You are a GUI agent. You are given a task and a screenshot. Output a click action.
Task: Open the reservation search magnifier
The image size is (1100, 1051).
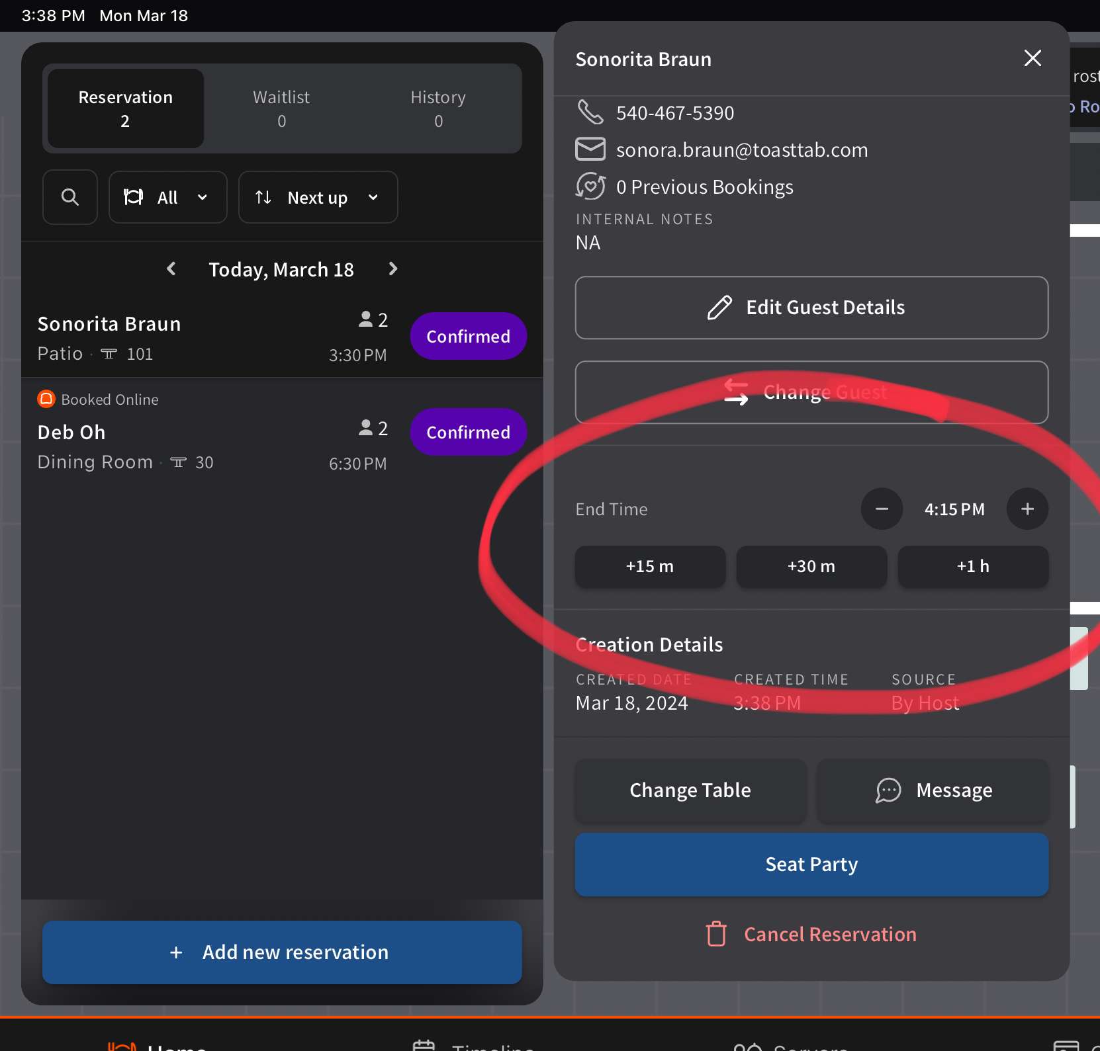(70, 197)
